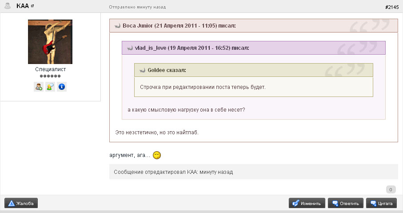Click the reputation counter showing 0
The width and height of the screenshot is (403, 213).
pyautogui.click(x=391, y=189)
